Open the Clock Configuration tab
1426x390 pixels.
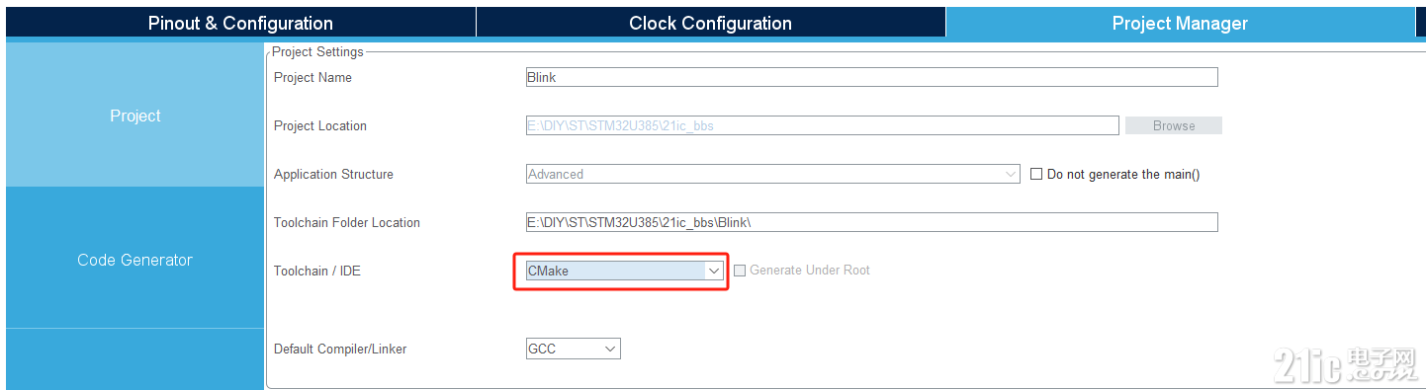(x=710, y=23)
